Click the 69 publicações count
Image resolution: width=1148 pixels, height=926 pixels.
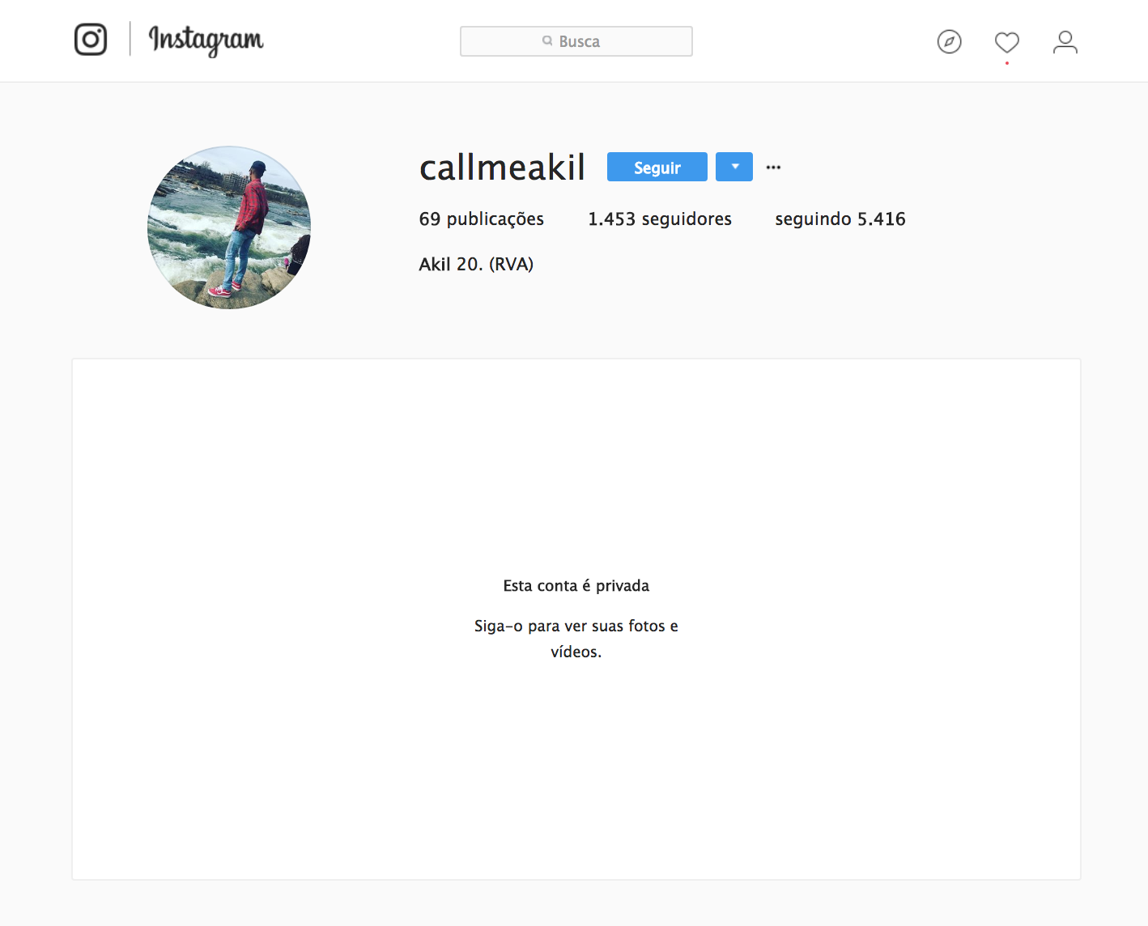[482, 219]
